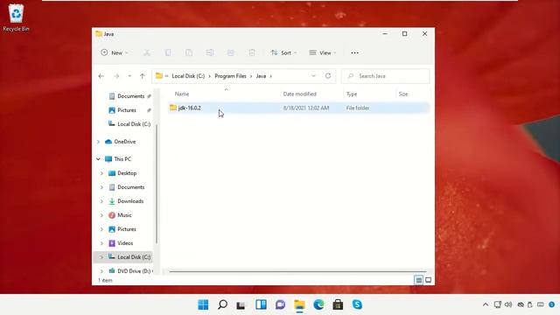Click File Explorer on taskbar
560x315 pixels.
pyautogui.click(x=299, y=304)
